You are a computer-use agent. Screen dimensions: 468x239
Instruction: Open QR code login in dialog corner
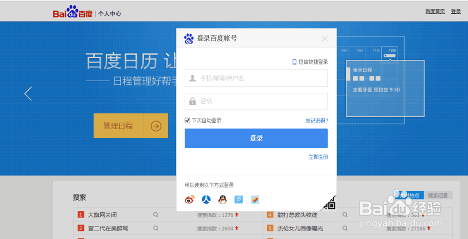(330, 204)
